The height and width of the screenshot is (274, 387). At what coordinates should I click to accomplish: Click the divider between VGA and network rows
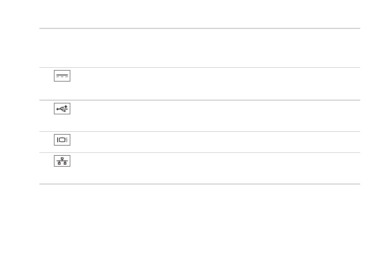point(200,152)
